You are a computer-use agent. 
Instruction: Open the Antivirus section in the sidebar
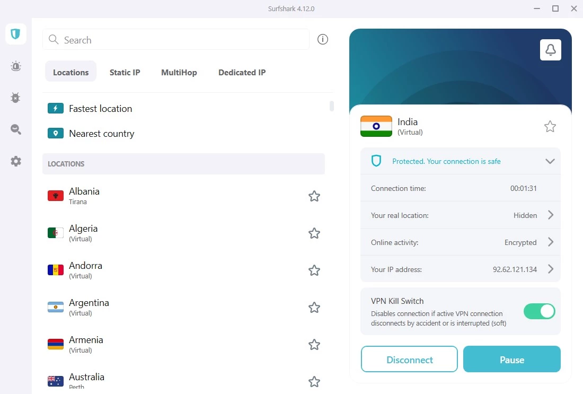click(15, 98)
